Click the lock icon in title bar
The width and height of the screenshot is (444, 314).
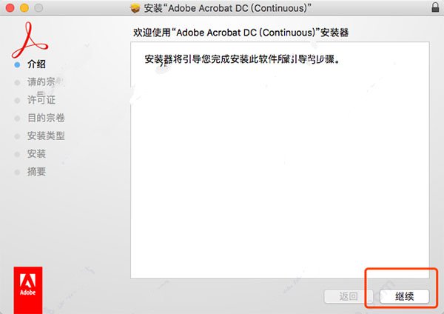(x=436, y=7)
